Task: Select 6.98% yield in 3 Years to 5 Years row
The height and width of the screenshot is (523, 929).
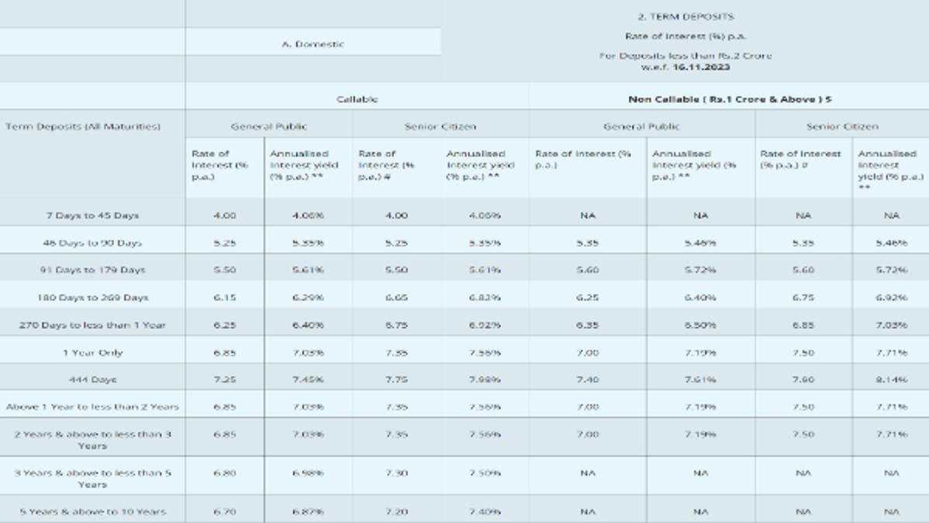Action: [x=308, y=473]
